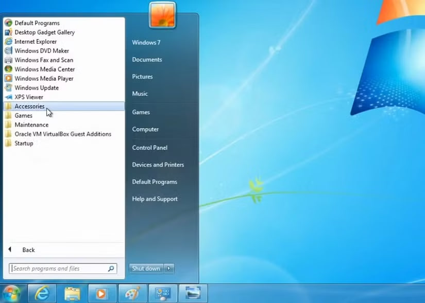Screen dimensions: 425x303
Task: Click the Windows DVD Maker disc icon
Action: 8,50
